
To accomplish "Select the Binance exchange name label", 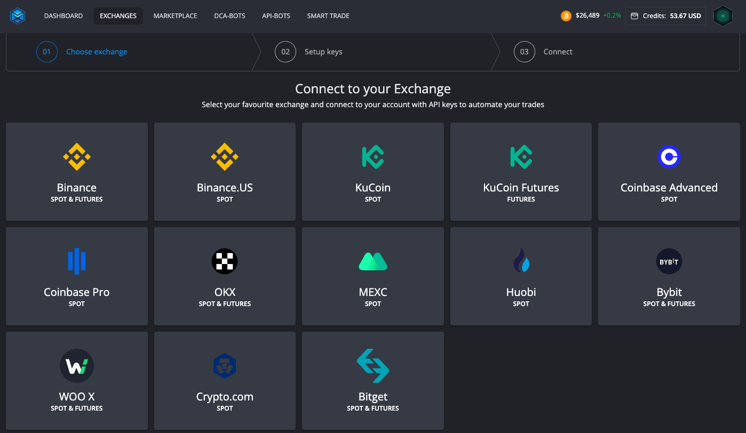I will pos(77,188).
